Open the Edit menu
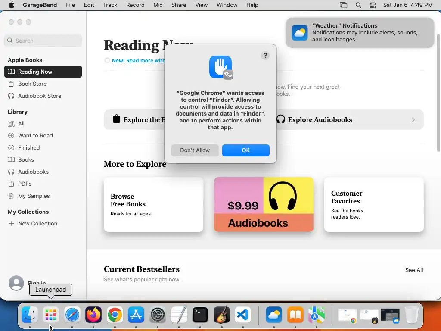 89,5
